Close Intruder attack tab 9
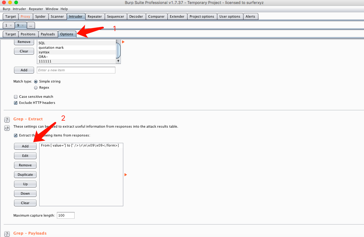 point(23,25)
